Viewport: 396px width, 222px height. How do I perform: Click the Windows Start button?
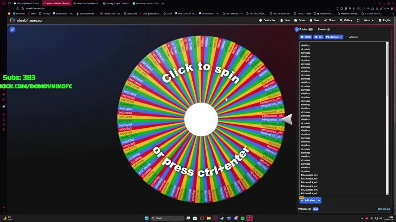pyautogui.click(x=146, y=218)
